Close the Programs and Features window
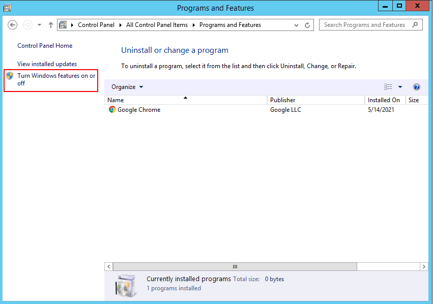Screen dimensions: 433x304 (417, 6)
